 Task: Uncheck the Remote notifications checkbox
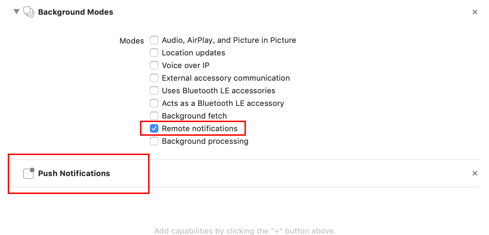[154, 128]
